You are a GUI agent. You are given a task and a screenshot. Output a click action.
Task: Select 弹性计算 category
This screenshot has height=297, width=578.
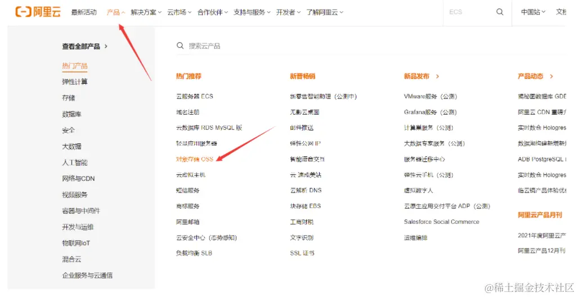pyautogui.click(x=75, y=82)
